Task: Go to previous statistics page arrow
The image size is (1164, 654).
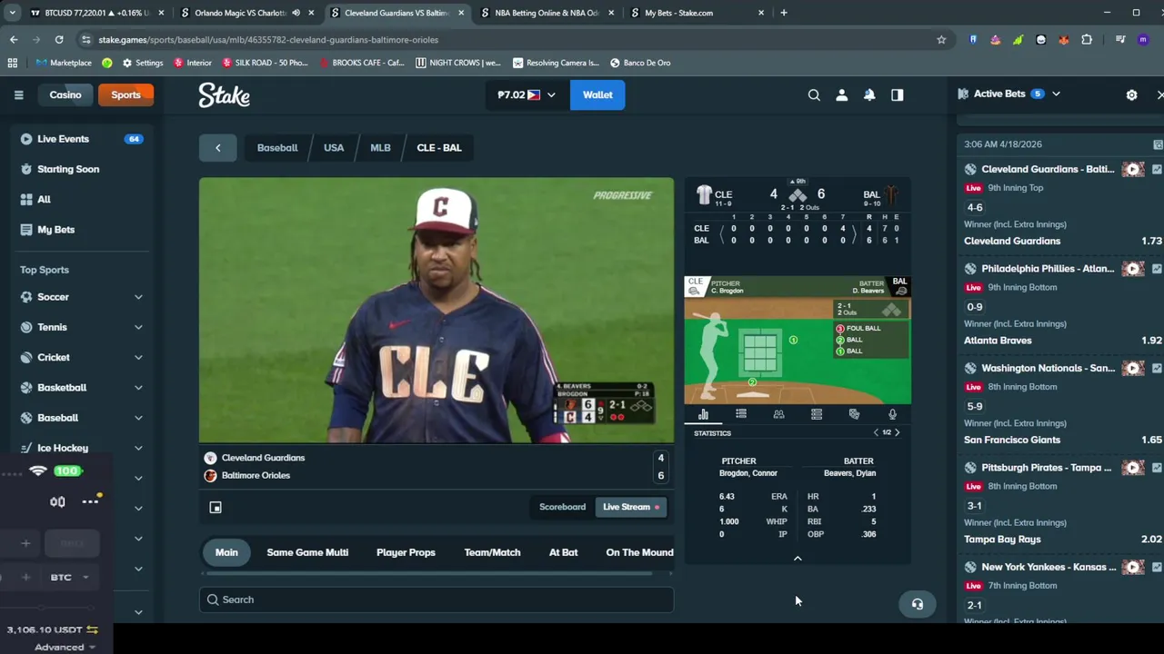Action: pos(876,432)
